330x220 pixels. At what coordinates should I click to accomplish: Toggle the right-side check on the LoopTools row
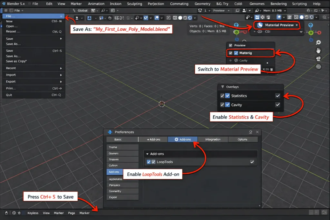(x=252, y=162)
